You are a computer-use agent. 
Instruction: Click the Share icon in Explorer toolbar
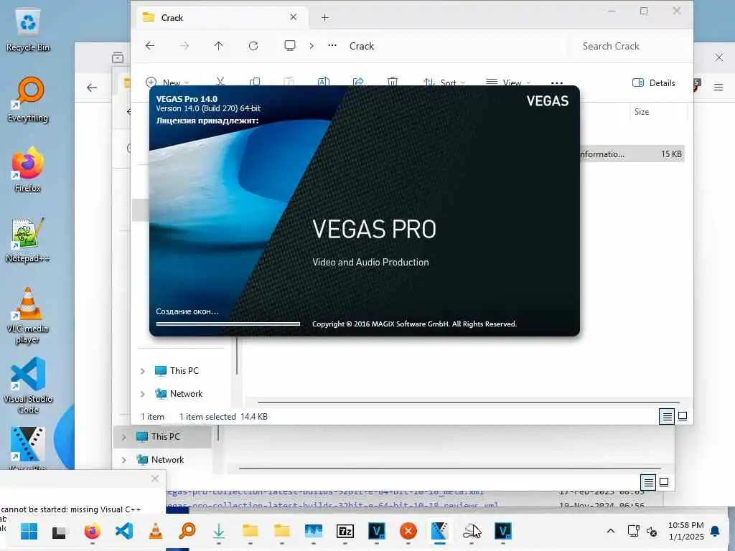pos(358,82)
